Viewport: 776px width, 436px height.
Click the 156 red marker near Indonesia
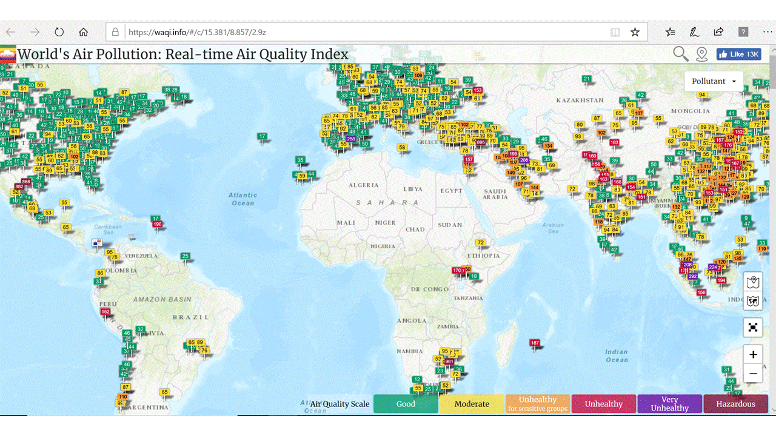tap(701, 292)
